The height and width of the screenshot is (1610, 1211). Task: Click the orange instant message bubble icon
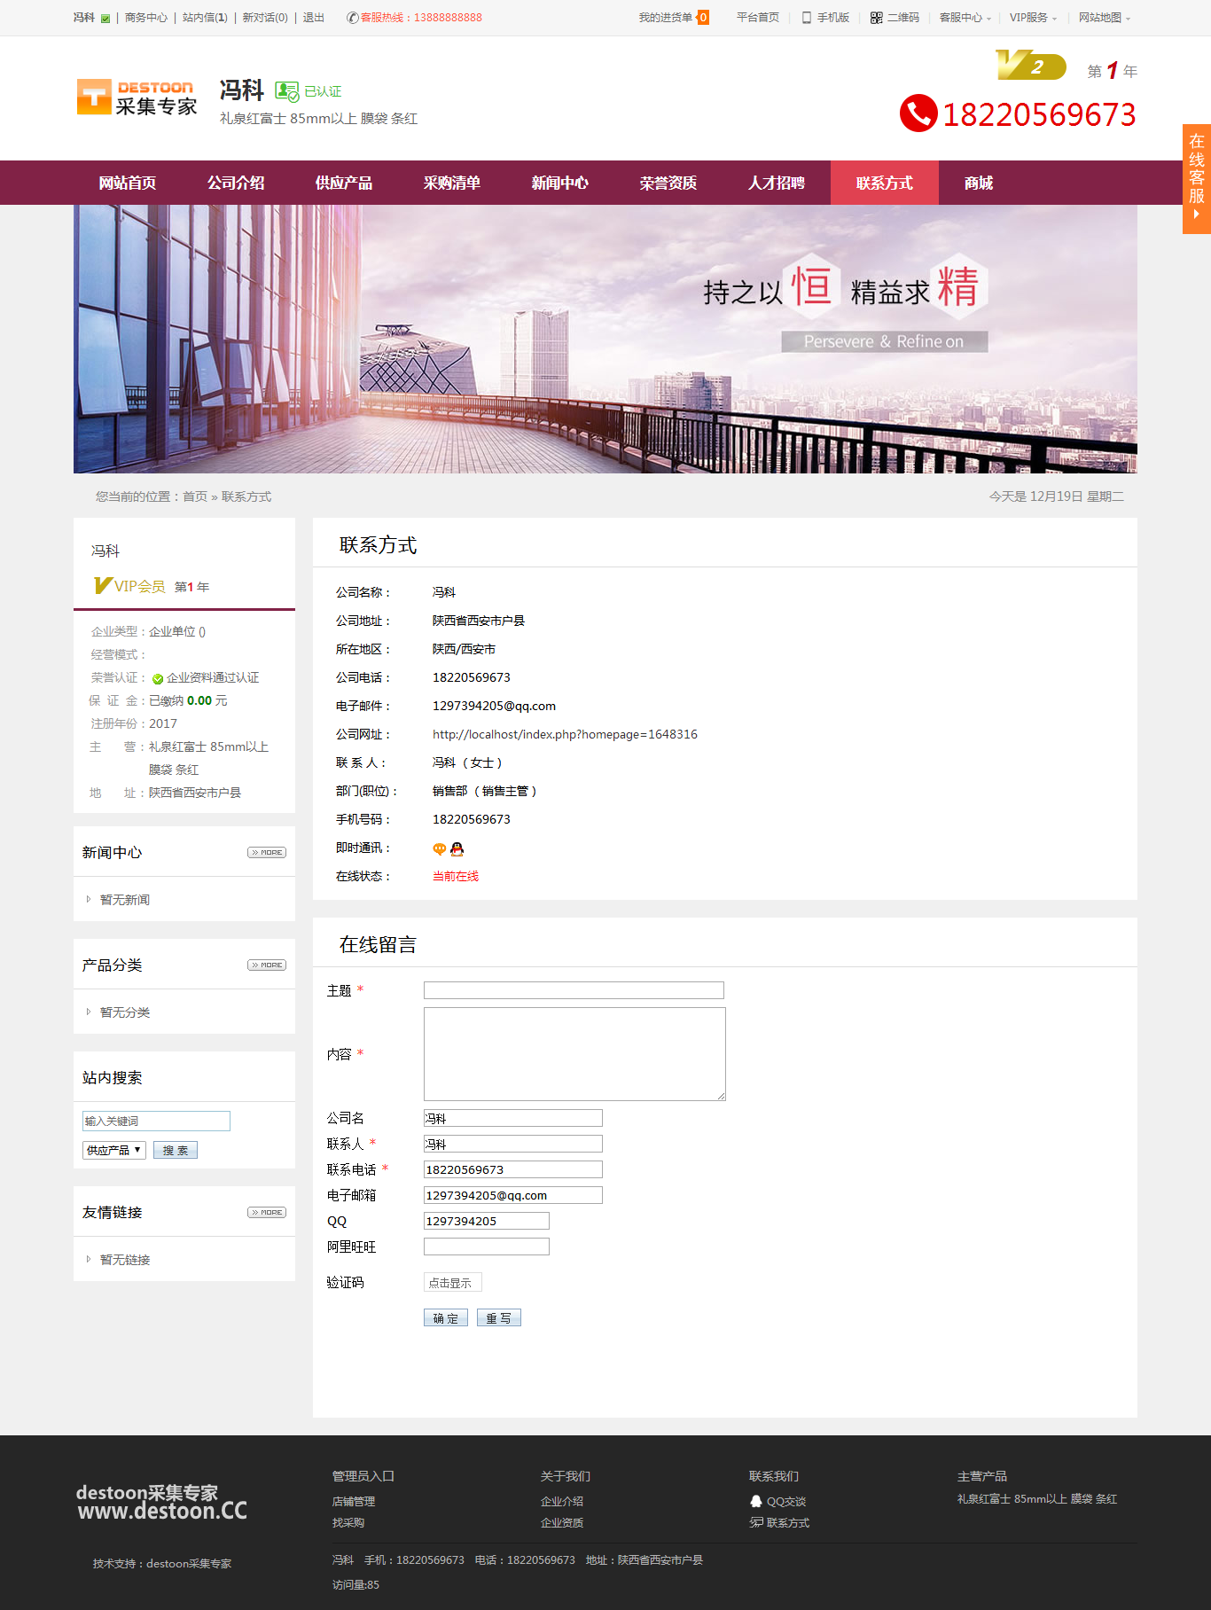pos(440,848)
